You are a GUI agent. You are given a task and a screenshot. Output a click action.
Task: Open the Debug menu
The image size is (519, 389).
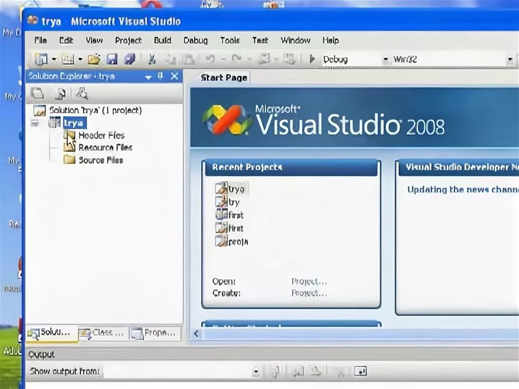pos(196,41)
